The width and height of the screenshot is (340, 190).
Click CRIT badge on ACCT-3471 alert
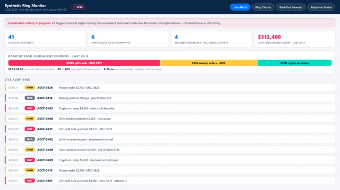30,129
